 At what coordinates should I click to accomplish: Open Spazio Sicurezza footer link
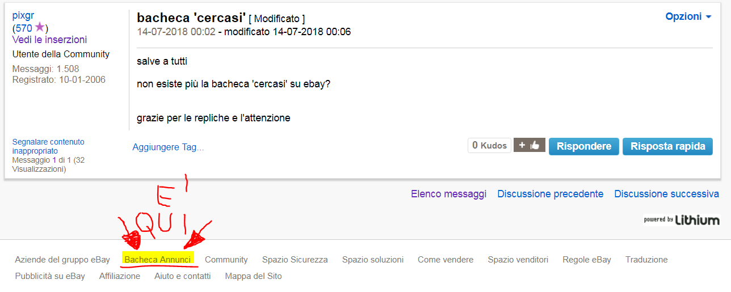click(x=295, y=260)
